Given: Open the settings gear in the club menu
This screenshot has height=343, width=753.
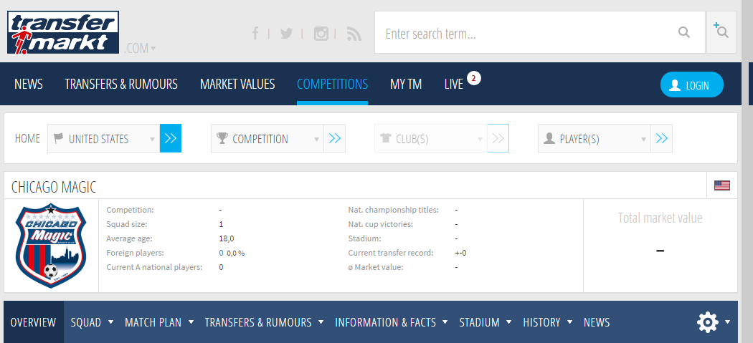Looking at the screenshot, I should pyautogui.click(x=708, y=322).
